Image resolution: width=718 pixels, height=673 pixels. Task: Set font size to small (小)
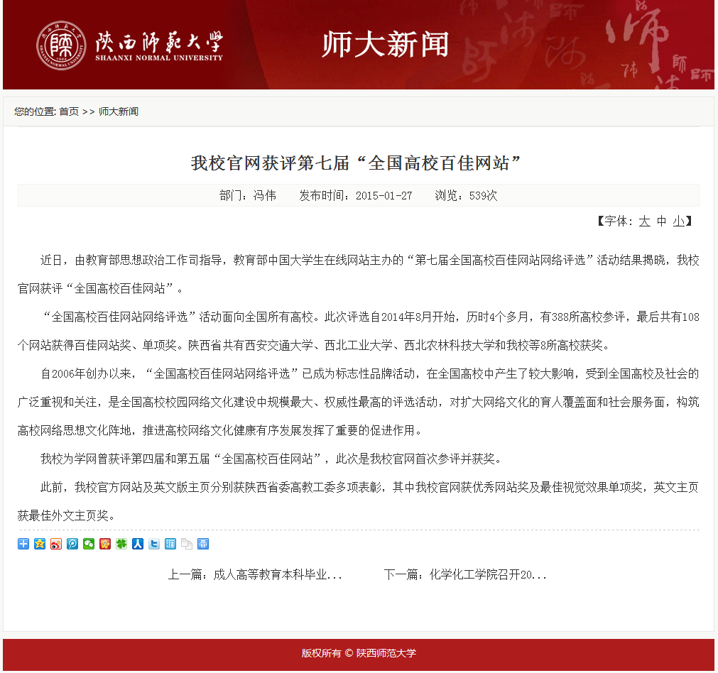pos(679,221)
